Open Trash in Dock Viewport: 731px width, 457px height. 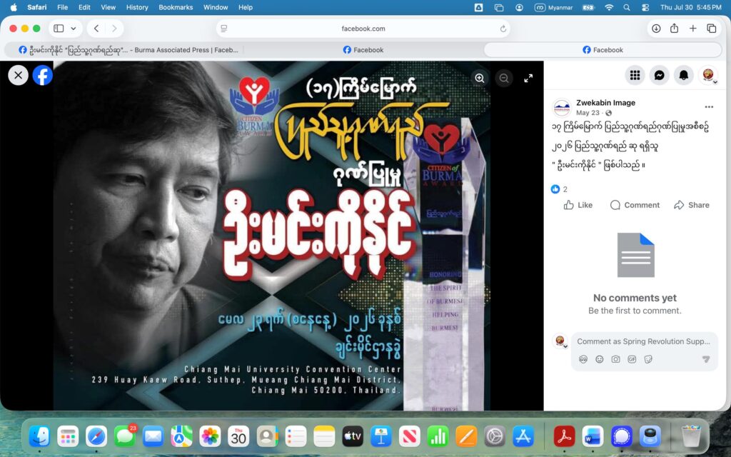tap(690, 437)
